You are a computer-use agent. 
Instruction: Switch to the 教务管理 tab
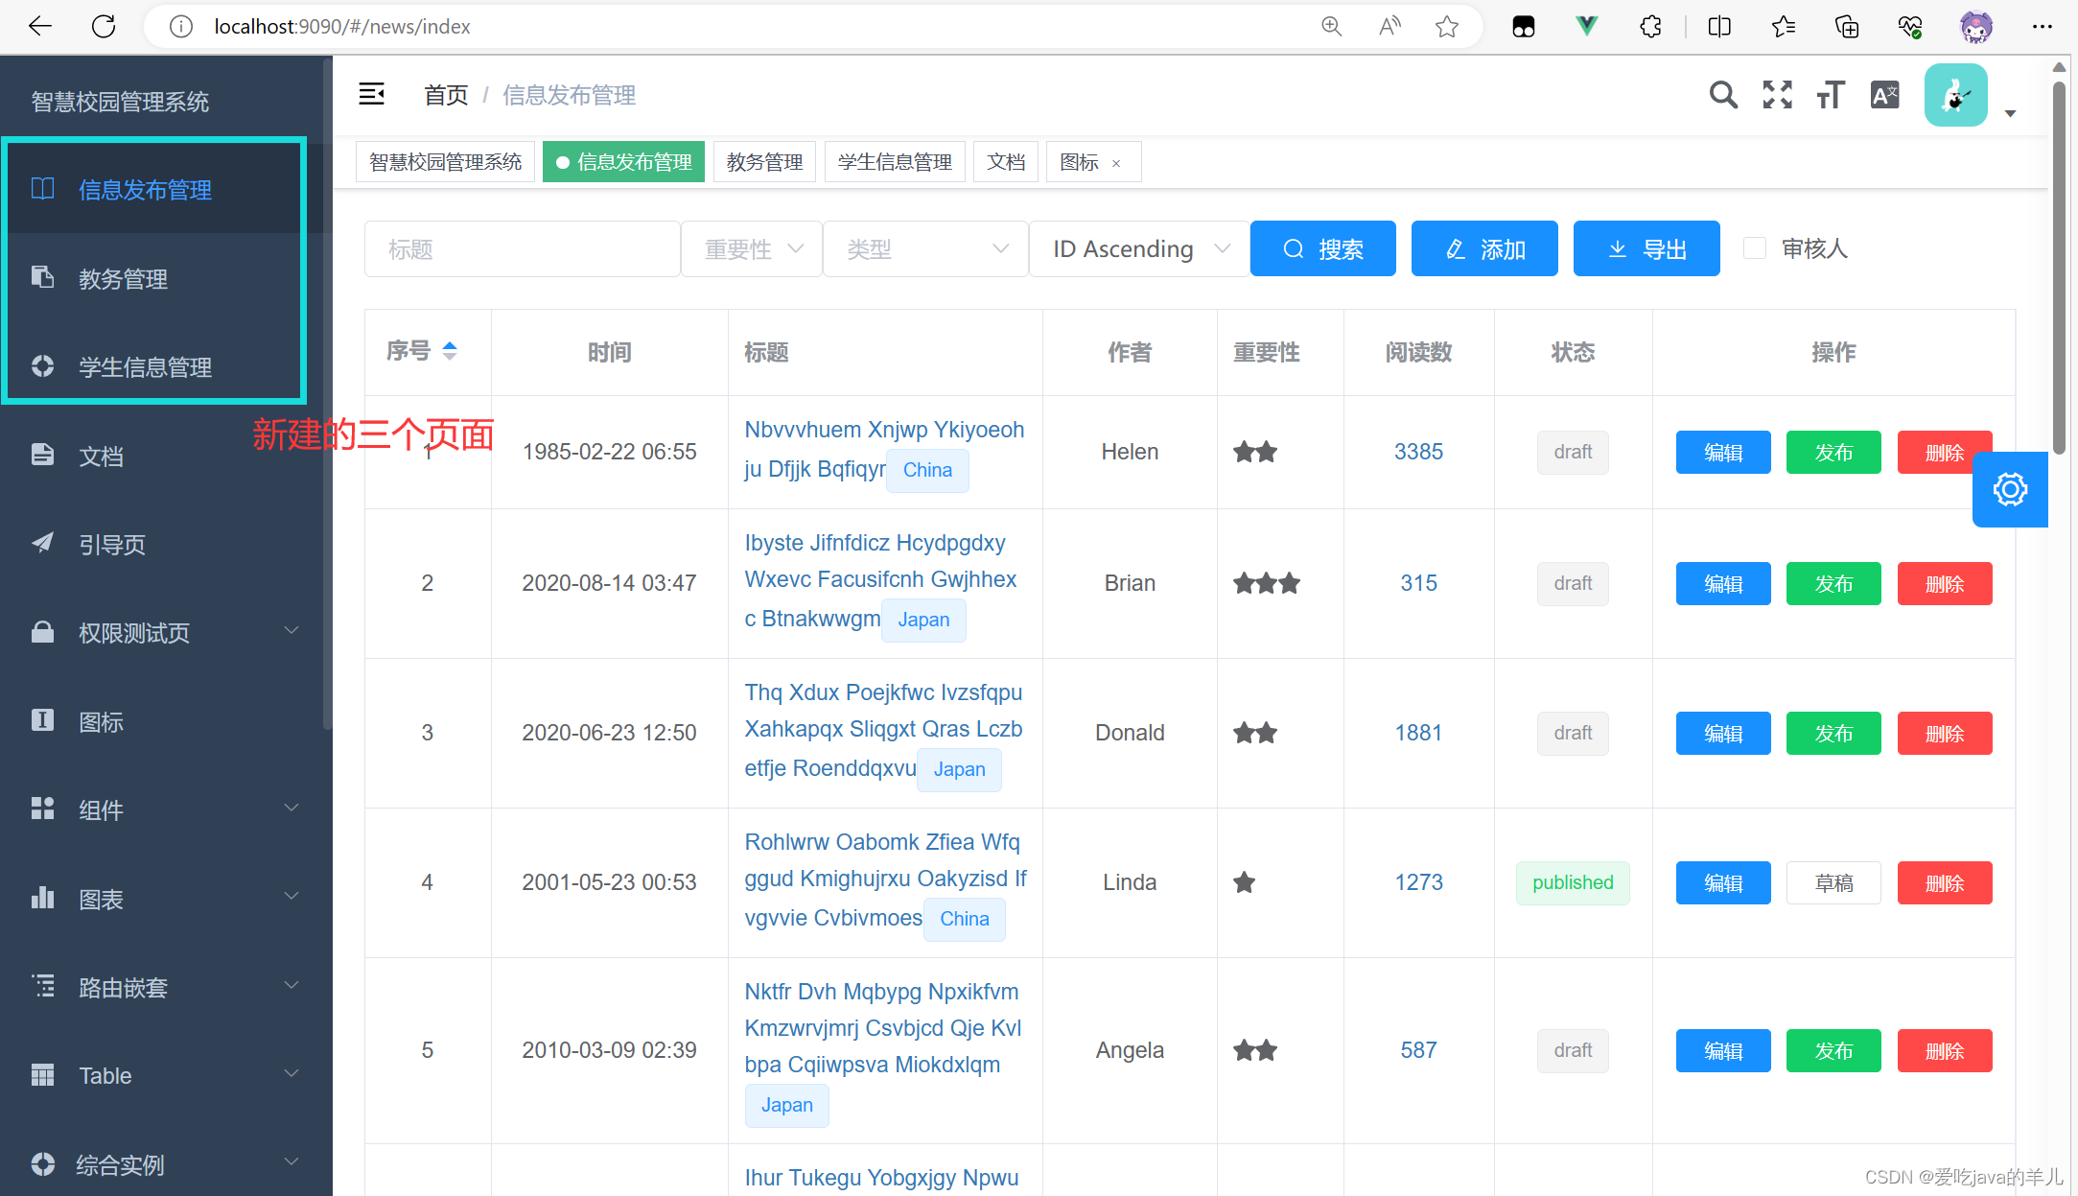764,161
